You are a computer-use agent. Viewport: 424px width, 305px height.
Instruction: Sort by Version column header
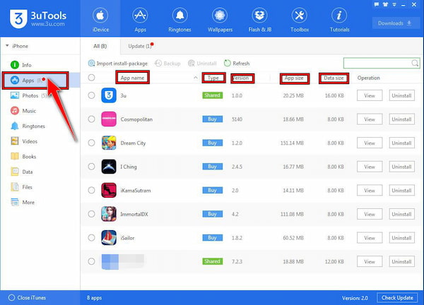click(x=242, y=78)
